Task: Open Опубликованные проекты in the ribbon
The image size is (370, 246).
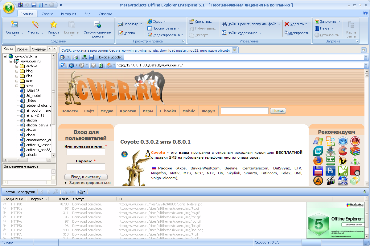Action: click(97, 25)
